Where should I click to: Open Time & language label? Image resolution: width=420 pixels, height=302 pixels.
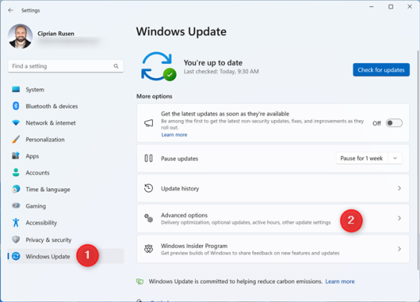(x=48, y=190)
